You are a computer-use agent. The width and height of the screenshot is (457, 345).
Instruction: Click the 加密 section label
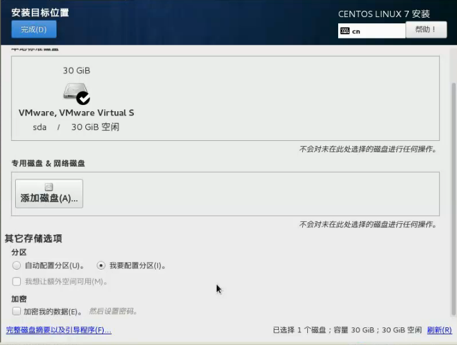tap(19, 299)
